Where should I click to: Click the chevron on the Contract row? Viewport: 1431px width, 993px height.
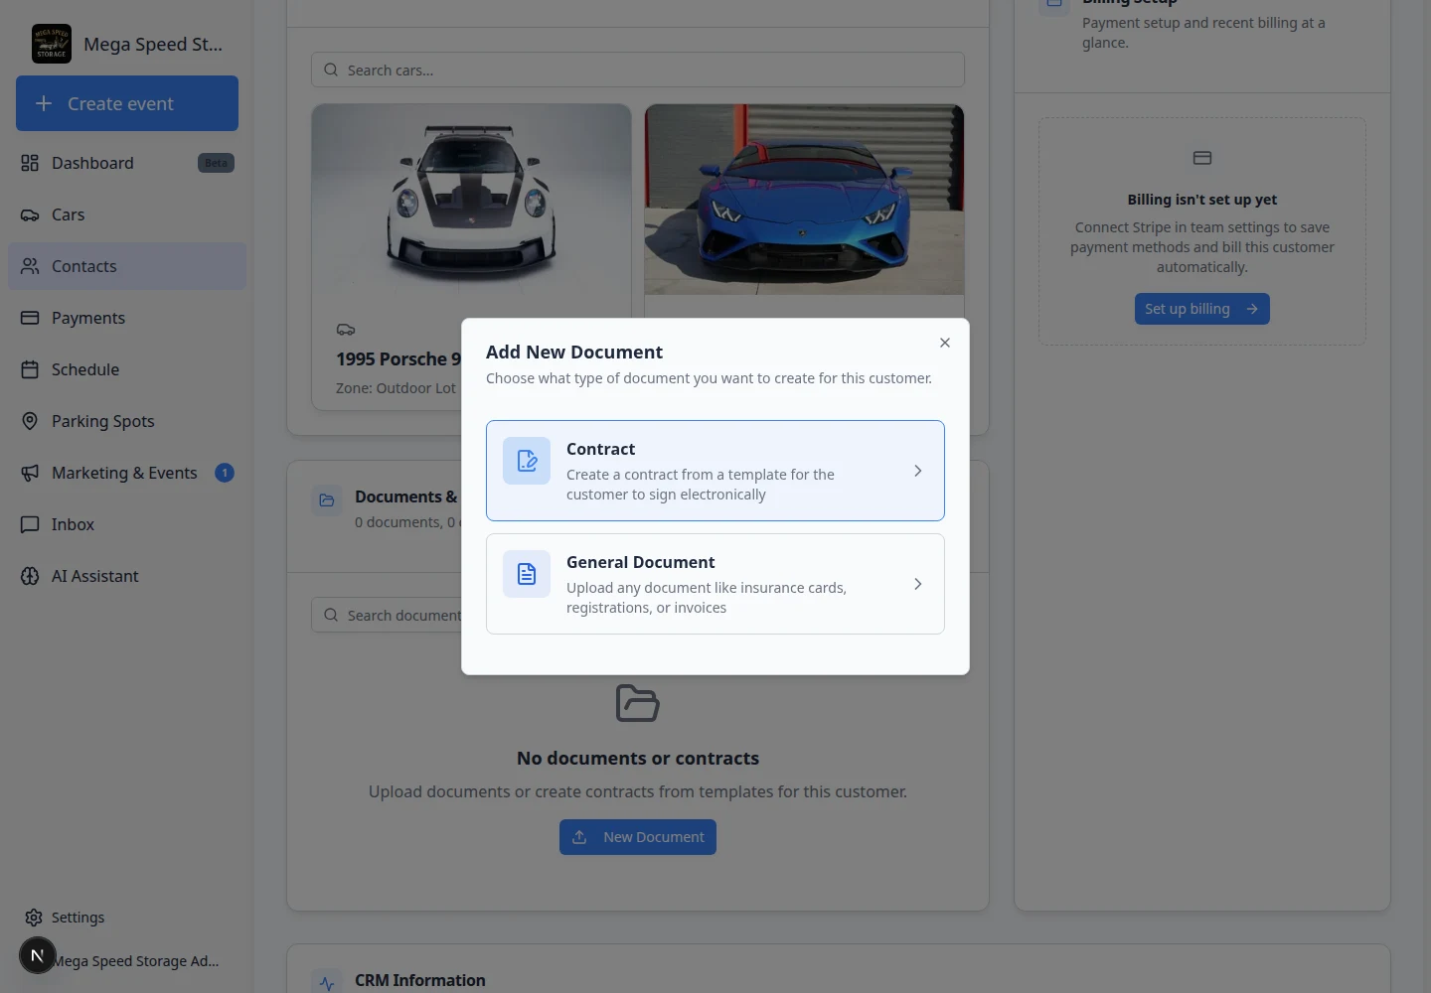(x=918, y=471)
